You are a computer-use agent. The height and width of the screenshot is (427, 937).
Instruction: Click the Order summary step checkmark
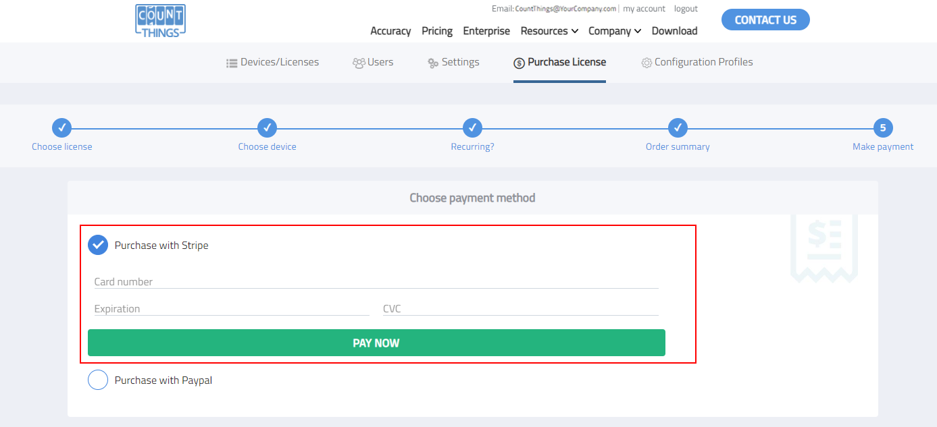pos(678,127)
